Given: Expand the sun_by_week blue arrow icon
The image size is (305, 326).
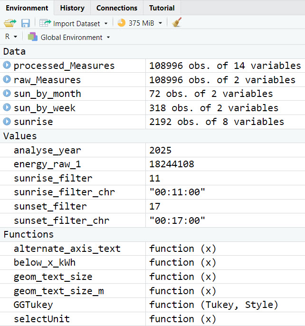Looking at the screenshot, I should pyautogui.click(x=7, y=108).
